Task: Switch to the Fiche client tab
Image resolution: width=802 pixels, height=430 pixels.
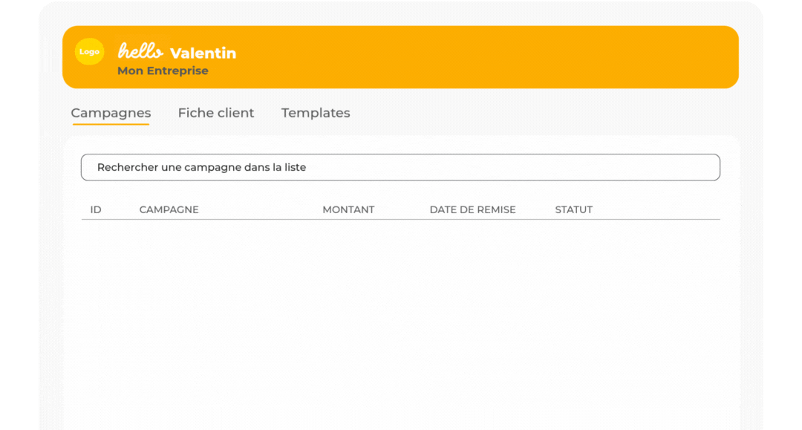Action: click(216, 112)
